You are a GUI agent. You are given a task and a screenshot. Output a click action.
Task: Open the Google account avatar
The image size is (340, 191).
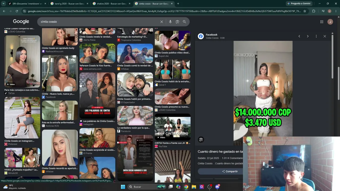pyautogui.click(x=330, y=22)
